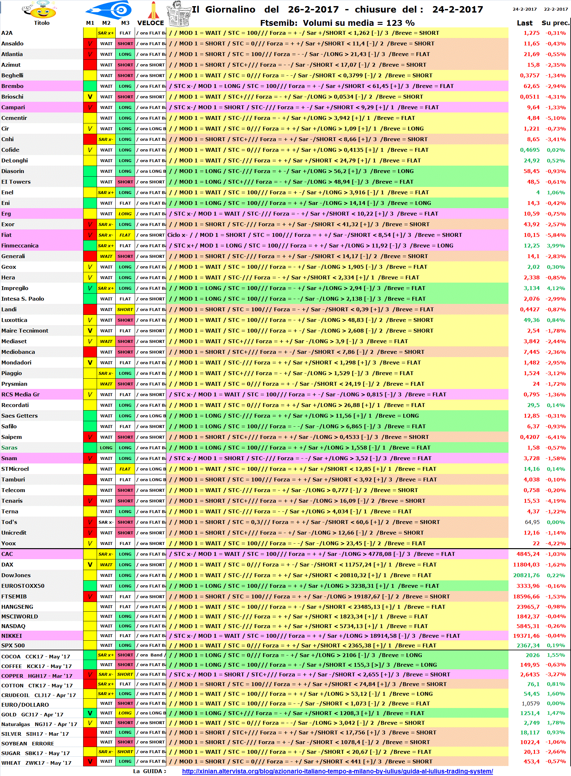
Task: Click the SUGAR SBK17 row title
Action: [x=35, y=753]
